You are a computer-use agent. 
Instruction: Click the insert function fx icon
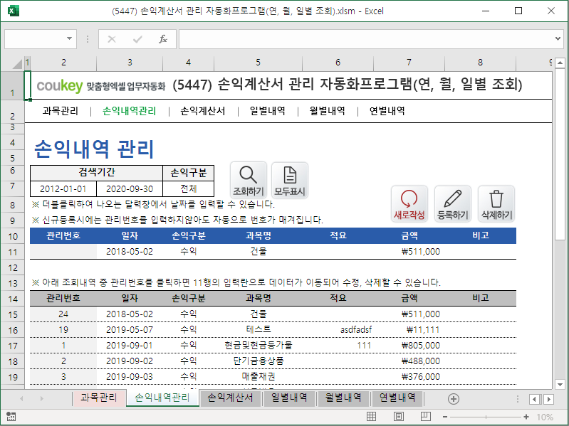tap(163, 39)
